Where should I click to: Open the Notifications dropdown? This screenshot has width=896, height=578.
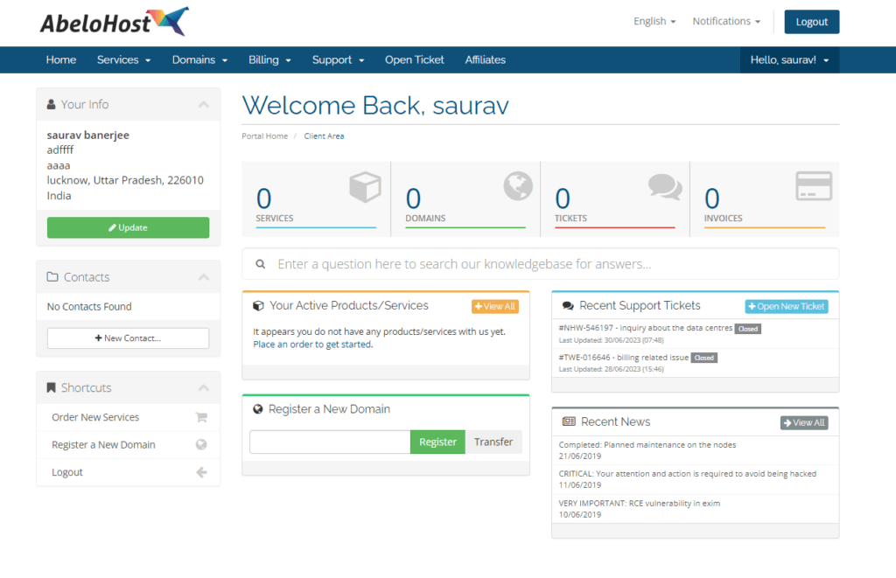(x=725, y=20)
